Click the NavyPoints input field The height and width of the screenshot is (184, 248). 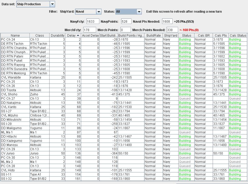[x=126, y=22]
